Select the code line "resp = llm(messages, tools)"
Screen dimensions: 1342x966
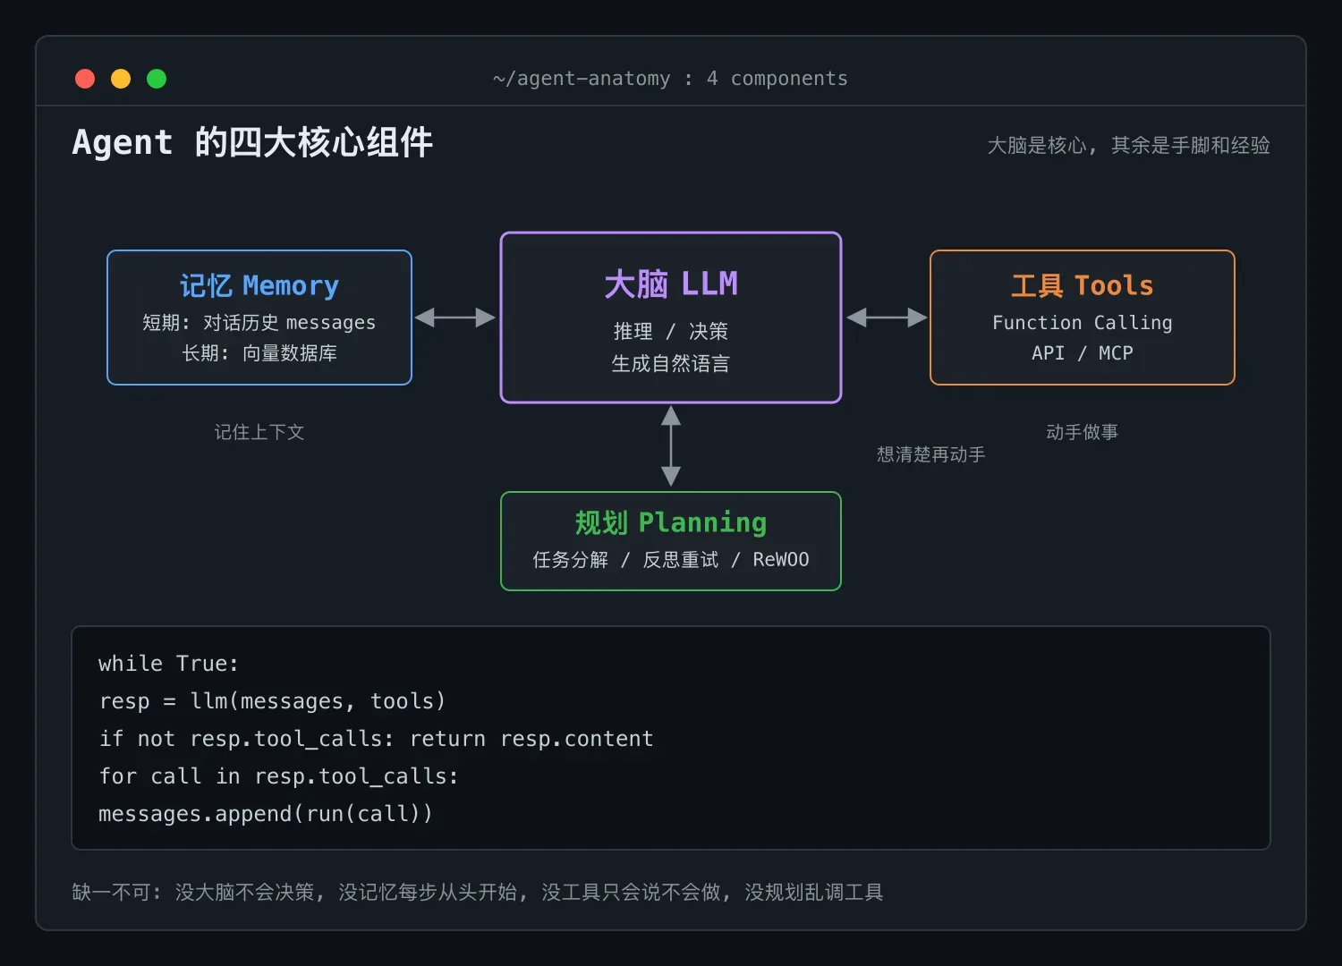272,701
